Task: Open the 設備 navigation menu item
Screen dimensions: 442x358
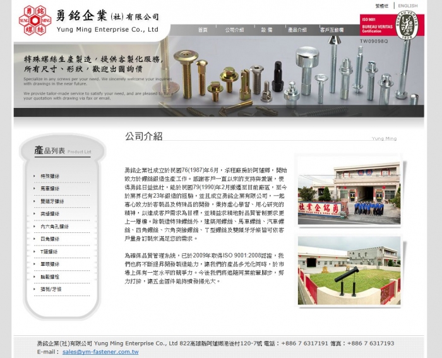Action: [266, 30]
